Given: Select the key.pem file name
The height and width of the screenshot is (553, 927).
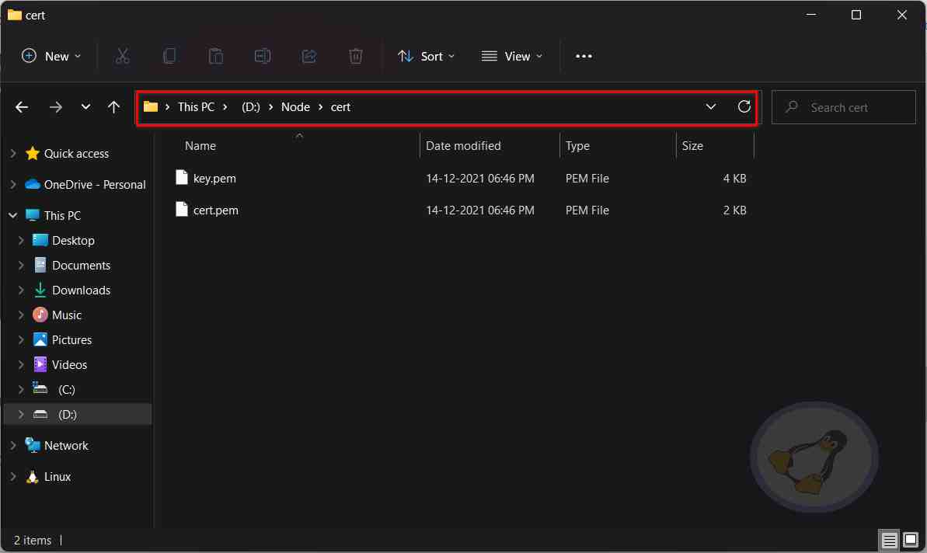Looking at the screenshot, I should tap(214, 179).
